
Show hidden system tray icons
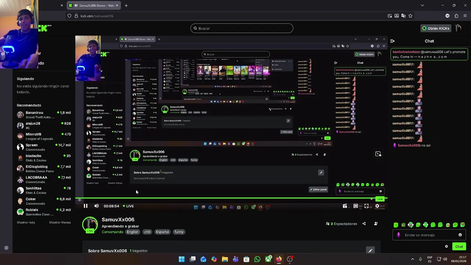click(412, 259)
